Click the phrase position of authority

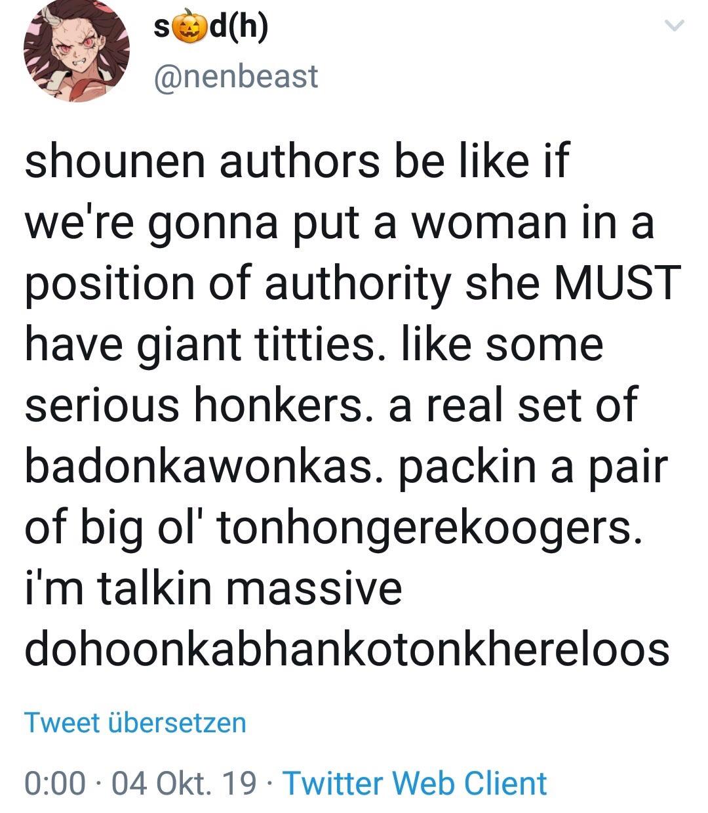click(x=237, y=283)
